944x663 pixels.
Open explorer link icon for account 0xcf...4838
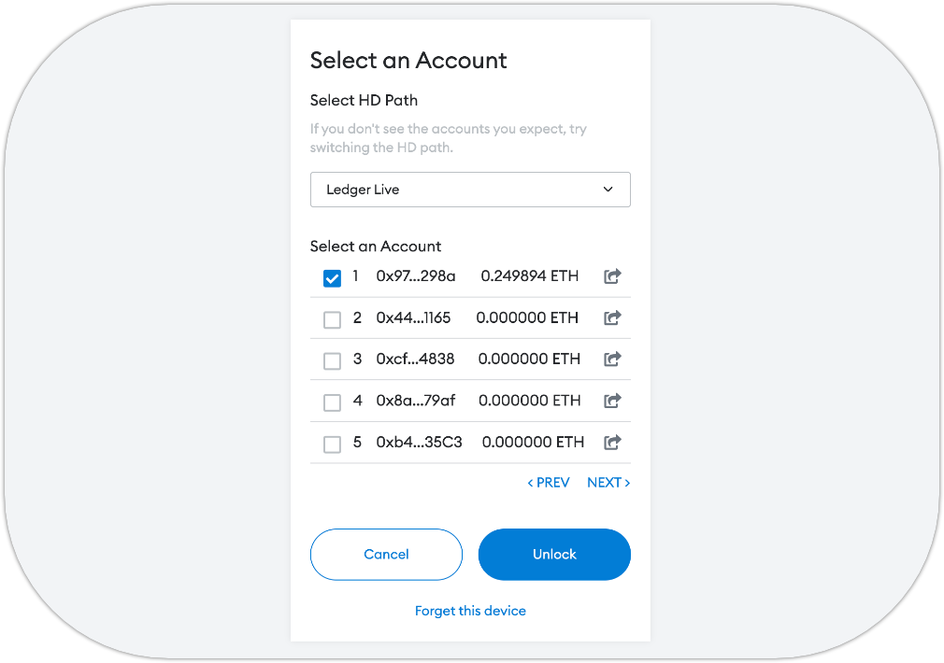pos(612,359)
